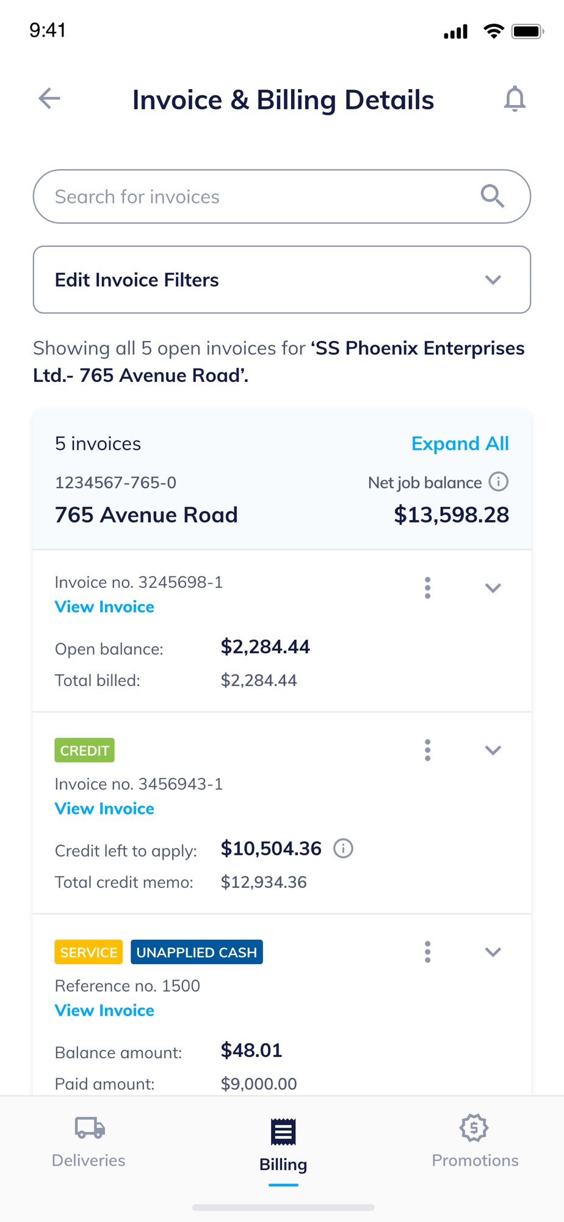
Task: Focus the Search for invoices field
Action: coord(256,197)
